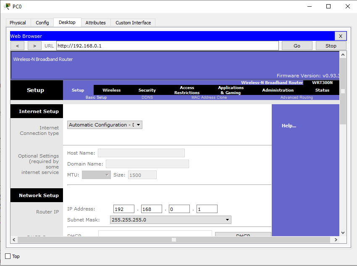The width and height of the screenshot is (357, 266).
Task: Minimize the PC0 window
Action: [310, 6]
